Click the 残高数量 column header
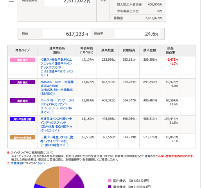This screenshot has height=188, width=201. tap(108, 51)
